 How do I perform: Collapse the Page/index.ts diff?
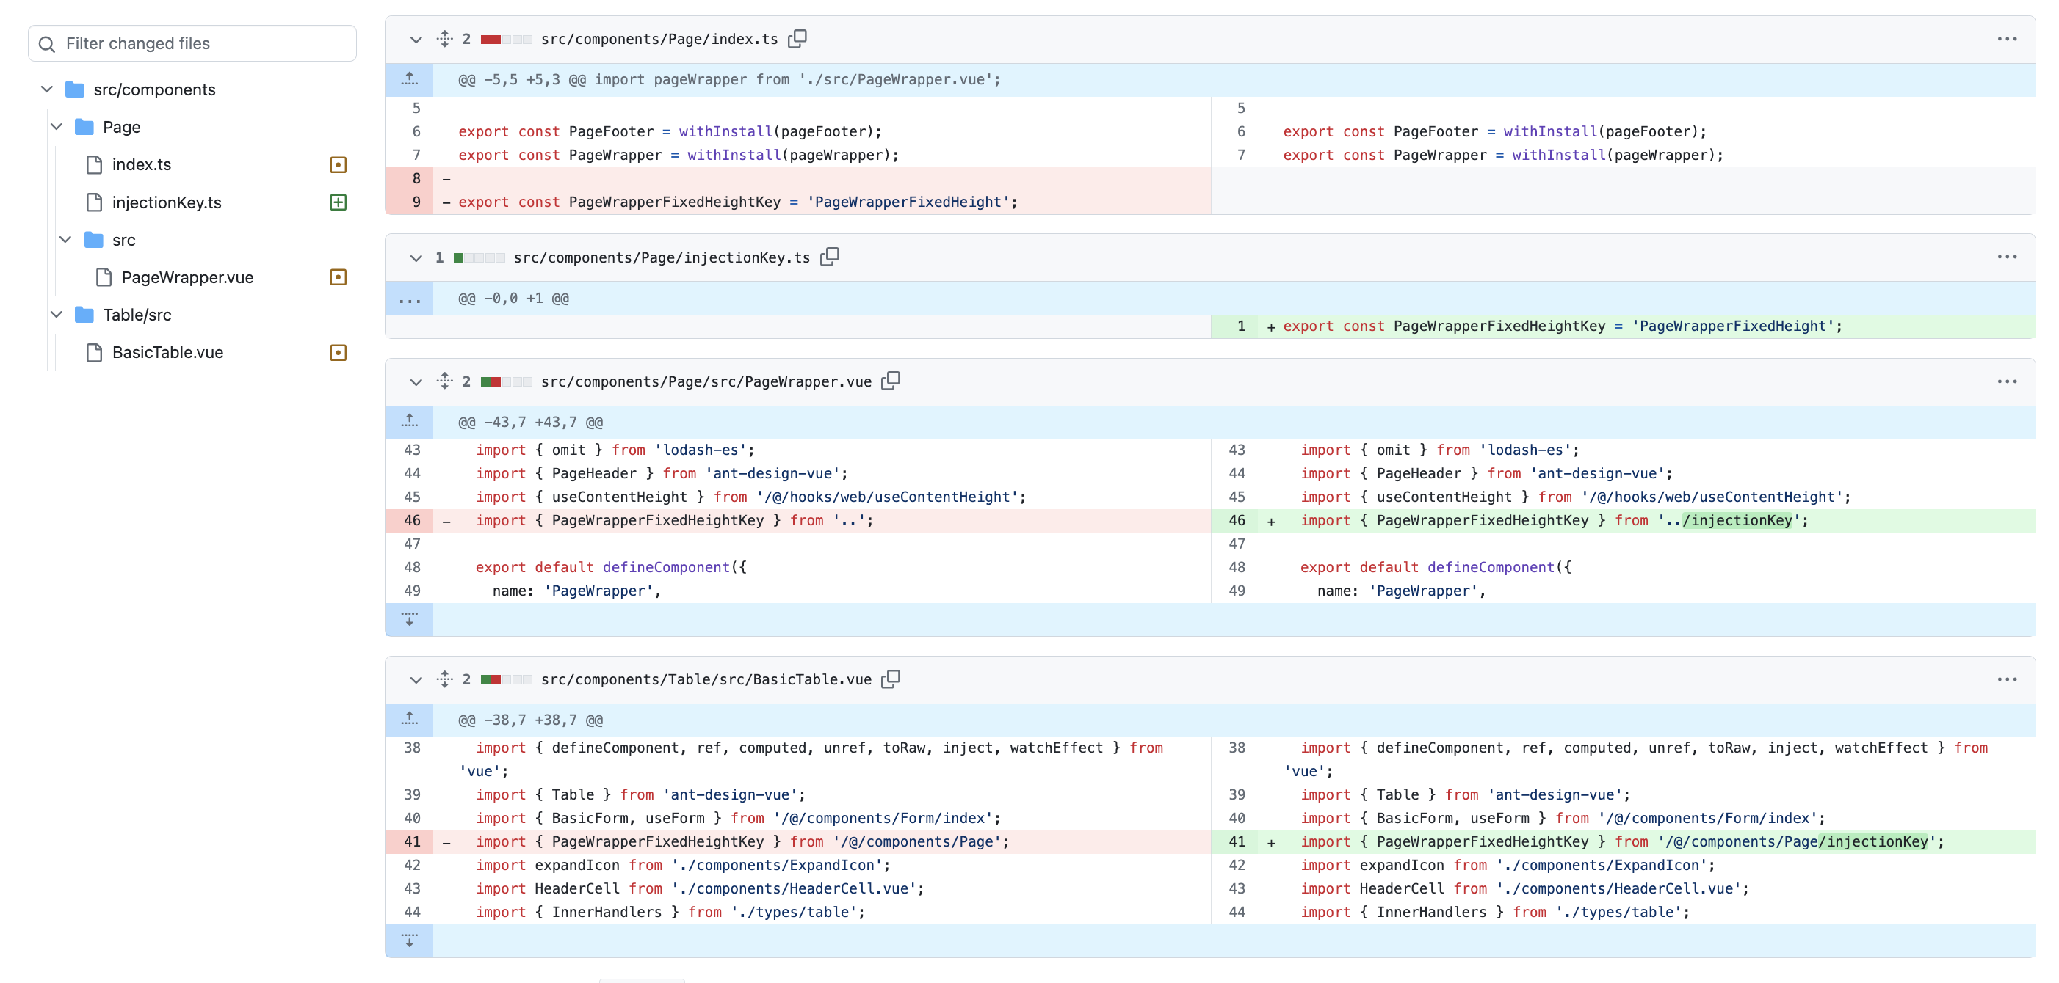click(416, 39)
